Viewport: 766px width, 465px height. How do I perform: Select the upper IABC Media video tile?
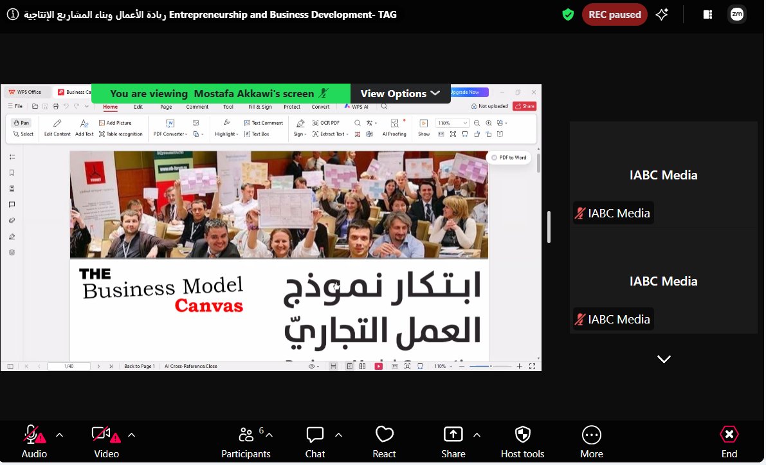(x=663, y=175)
